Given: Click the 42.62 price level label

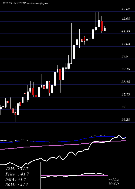Looking at the screenshot, I should pyautogui.click(x=126, y=9).
